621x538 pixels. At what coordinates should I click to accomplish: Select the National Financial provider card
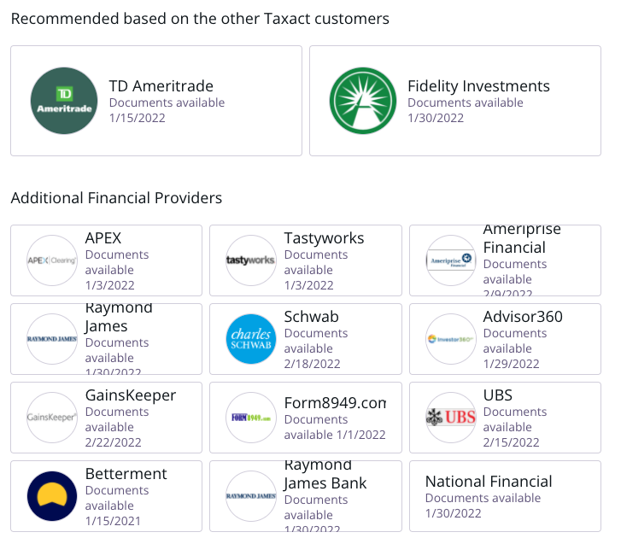[x=505, y=496]
